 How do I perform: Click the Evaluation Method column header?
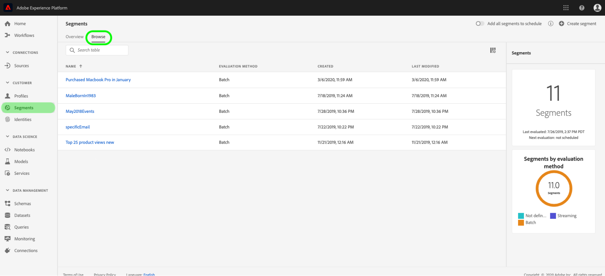click(238, 66)
